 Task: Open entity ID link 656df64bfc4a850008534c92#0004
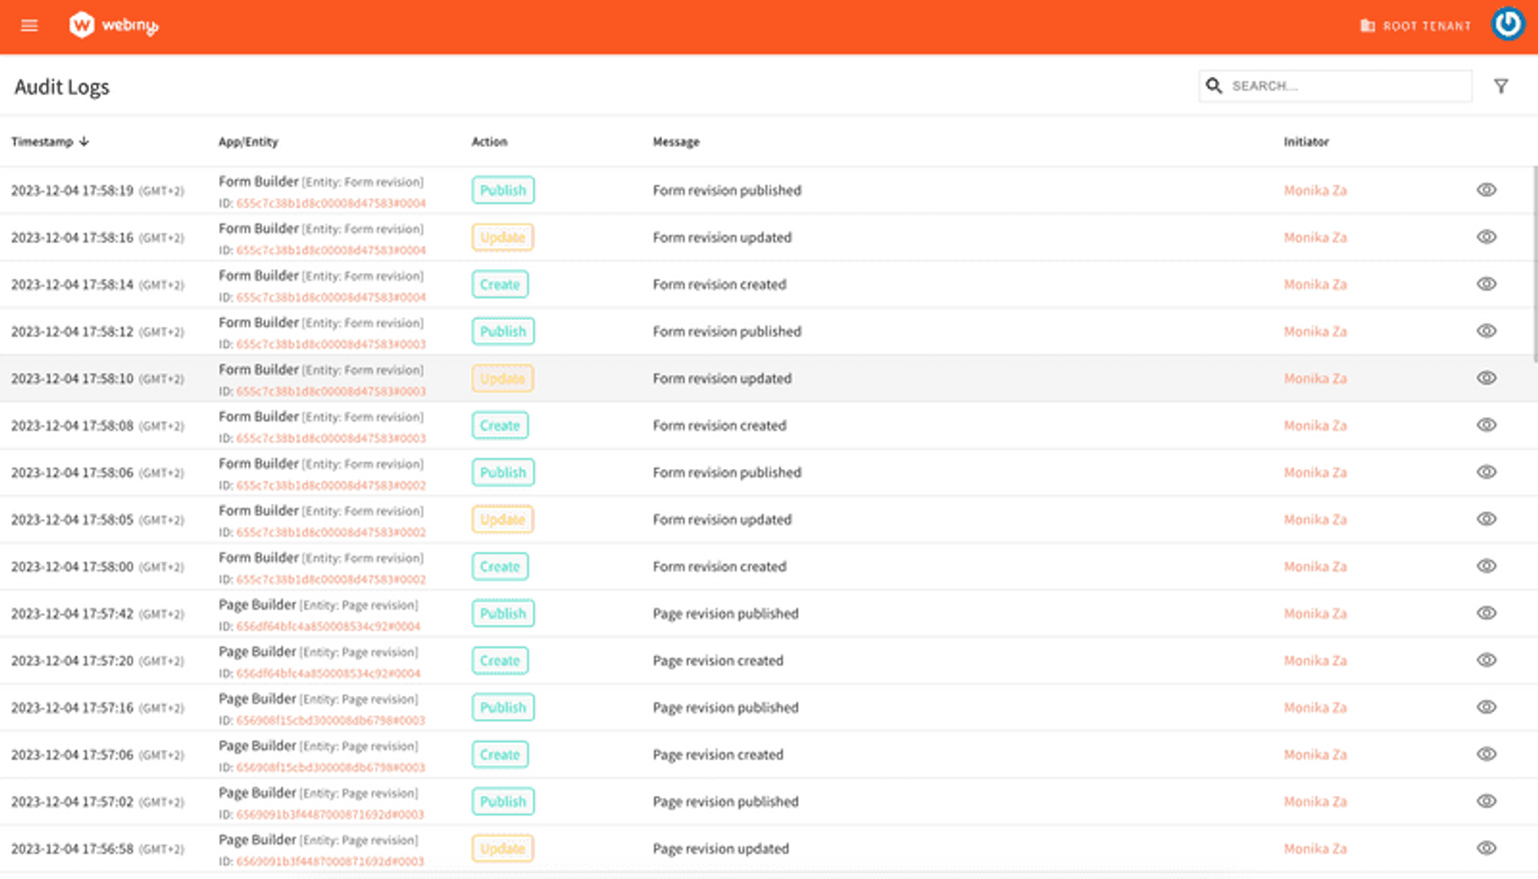[327, 627]
